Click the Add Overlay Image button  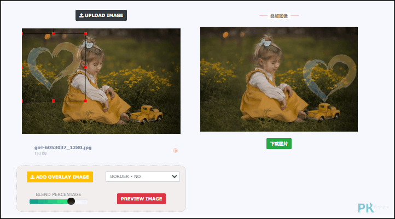60,177
